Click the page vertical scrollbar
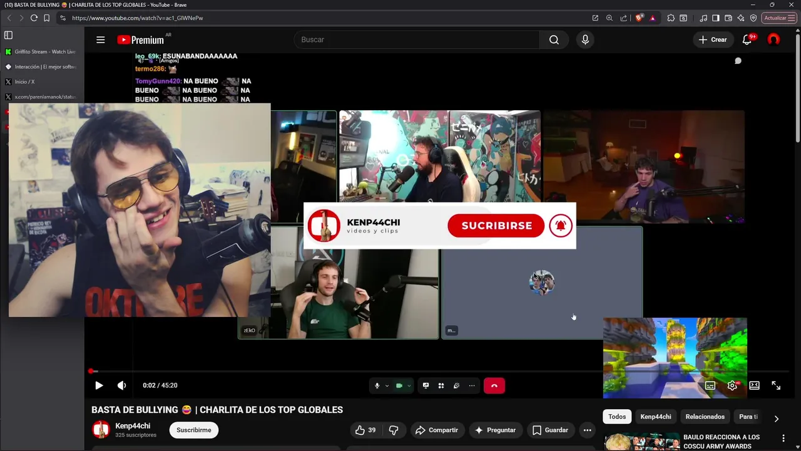Viewport: 801px width, 451px height. [x=798, y=88]
